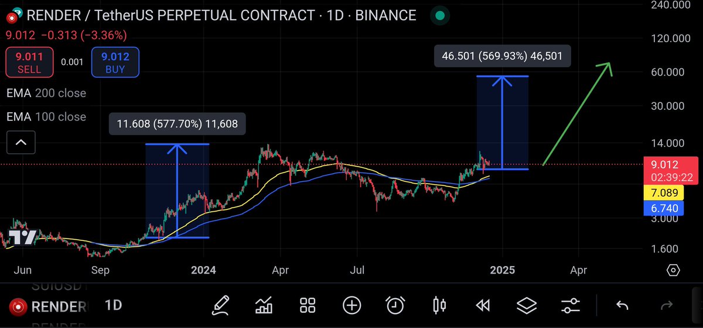The image size is (703, 328).
Task: Undo the last action arrow
Action: click(622, 305)
